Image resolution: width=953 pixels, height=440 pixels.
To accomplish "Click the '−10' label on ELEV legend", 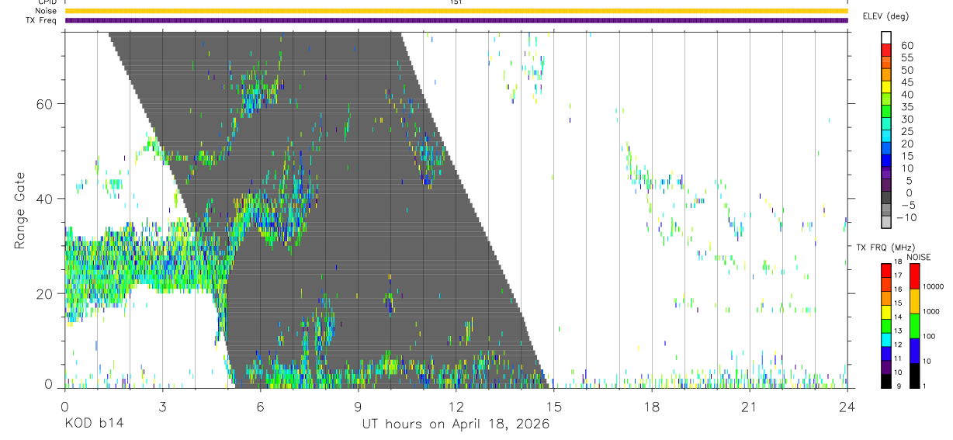I will point(906,218).
